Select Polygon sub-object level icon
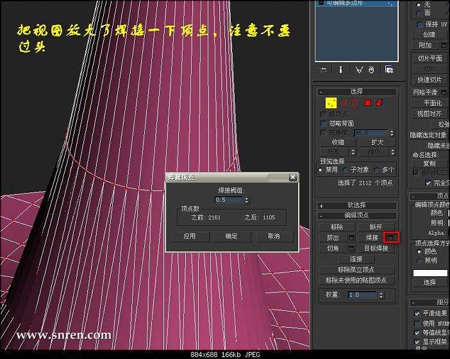Viewport: 450px width, 359px height. point(368,103)
